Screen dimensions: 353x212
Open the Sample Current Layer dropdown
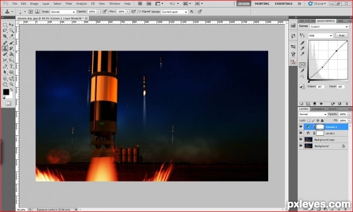point(175,12)
